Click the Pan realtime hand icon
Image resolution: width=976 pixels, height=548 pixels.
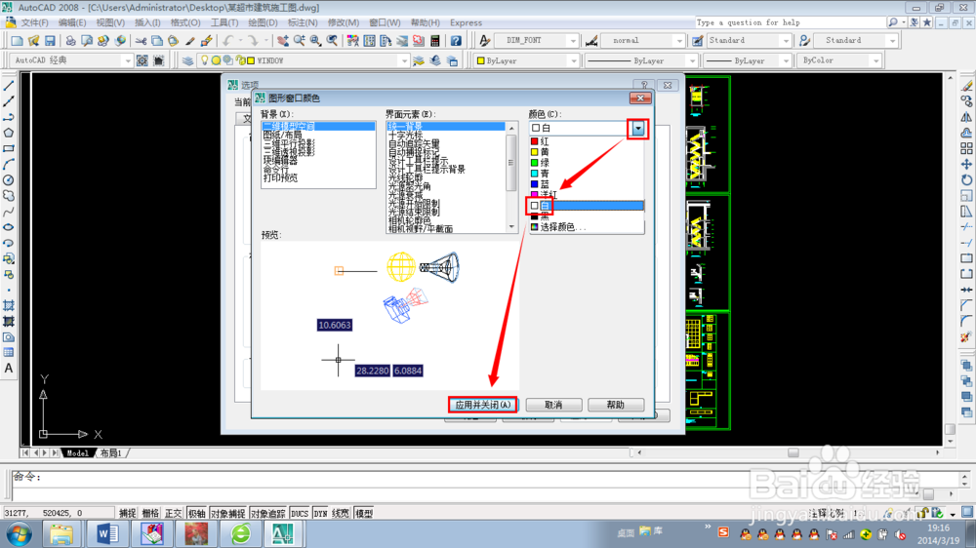[x=283, y=40]
